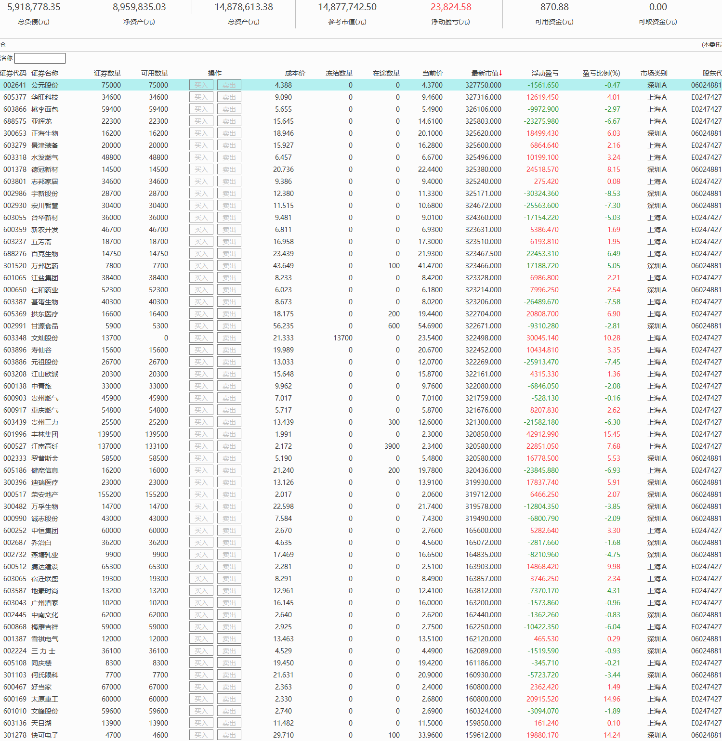Click the name filter input field

(x=40, y=58)
